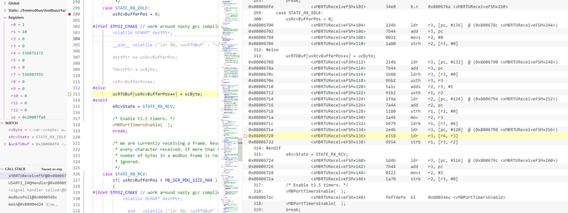Click the execution arrow at line 313
Viewport: 568px width, 213px height.
coord(69,94)
